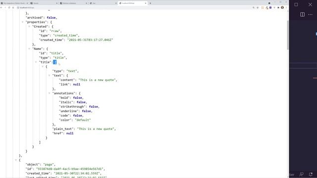
Task: Collapse the "text" object node
Action: click(49, 75)
